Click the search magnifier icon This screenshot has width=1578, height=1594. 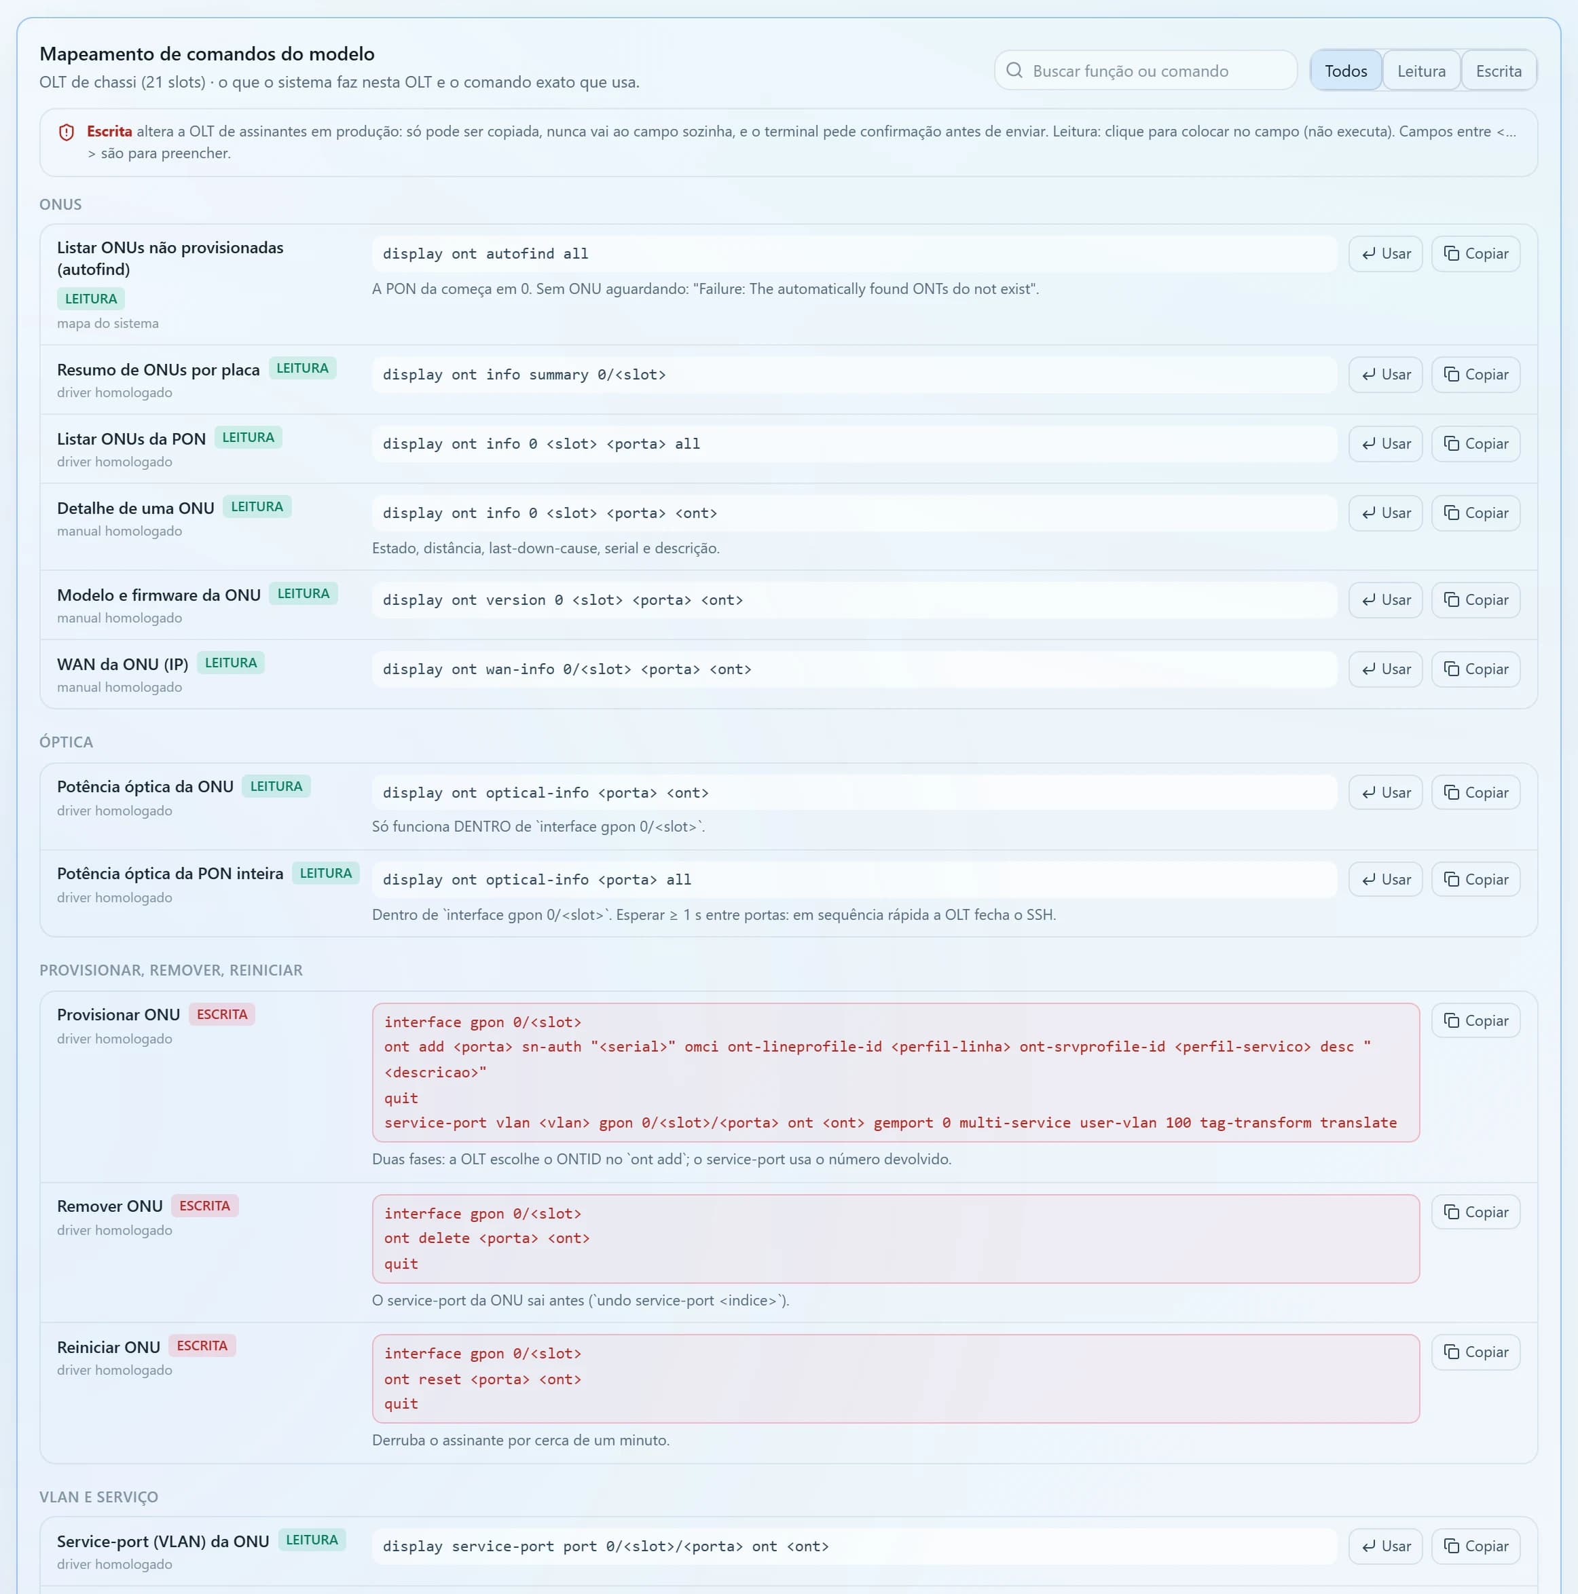click(x=1014, y=70)
